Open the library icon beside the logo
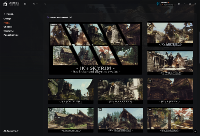Viewport: 200px width, 136px height. tap(25, 4)
